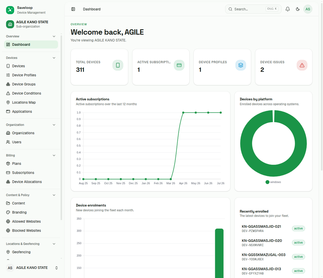323x278 pixels.
Task: Click the Plans box icon
Action: tap(8, 163)
